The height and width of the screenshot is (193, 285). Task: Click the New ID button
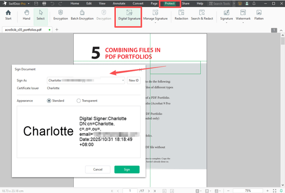tap(134, 80)
